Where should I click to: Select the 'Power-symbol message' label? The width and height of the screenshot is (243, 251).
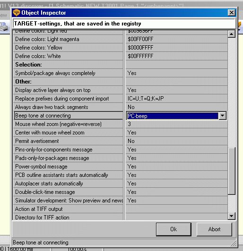41,167
